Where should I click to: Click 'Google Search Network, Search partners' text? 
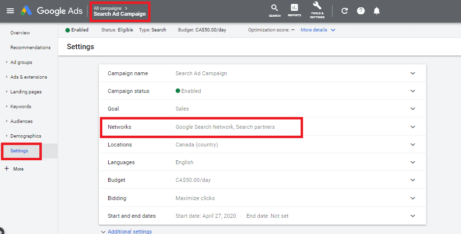[x=225, y=127]
